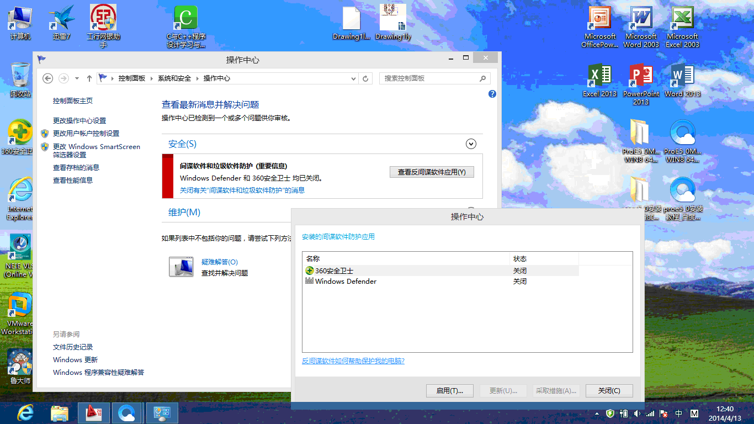Image resolution: width=754 pixels, height=424 pixels.
Task: Collapse the 安全(S) section chevron
Action: tap(471, 144)
